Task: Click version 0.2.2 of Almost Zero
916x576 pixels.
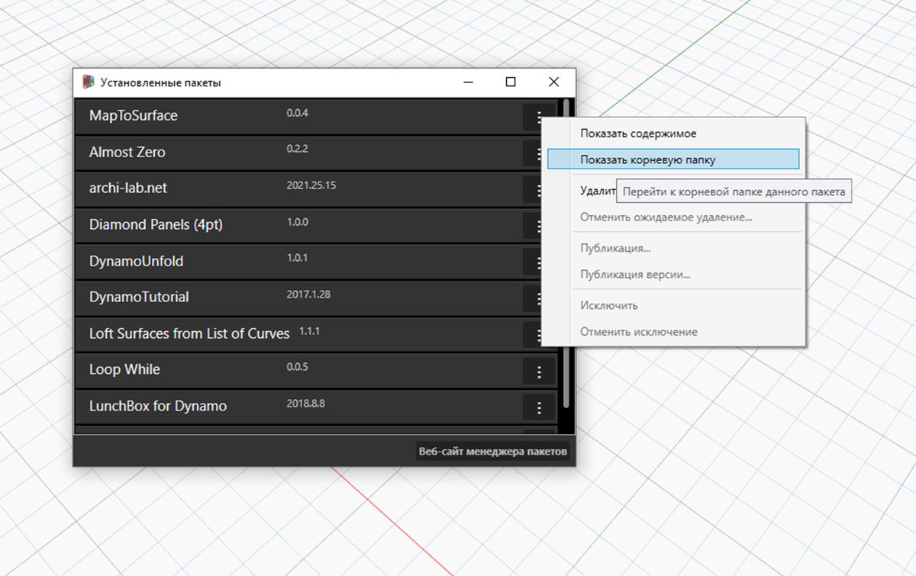Action: pos(297,149)
